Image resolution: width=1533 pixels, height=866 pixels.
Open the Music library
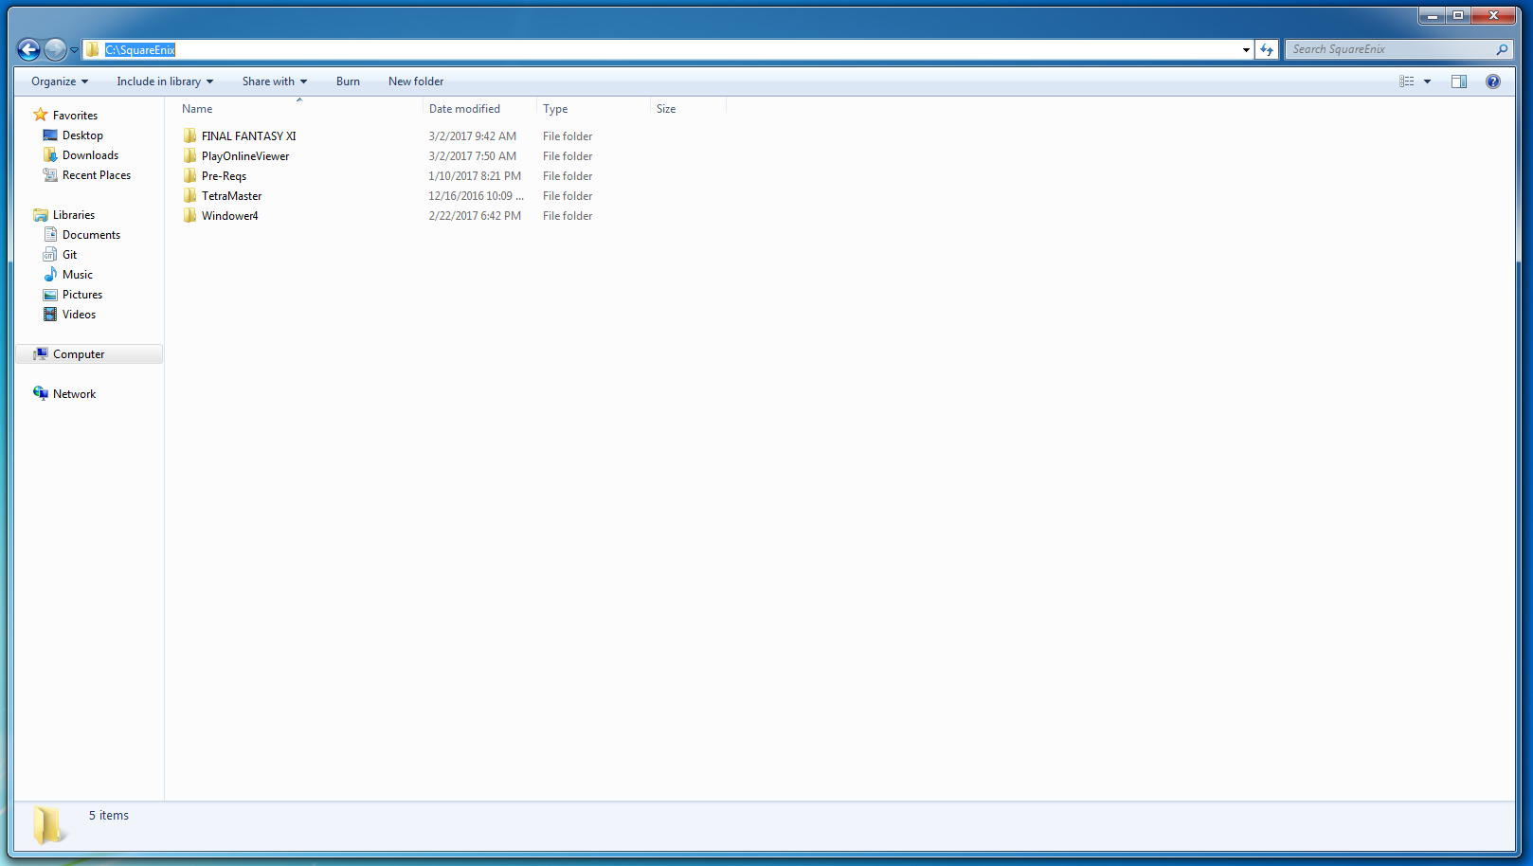point(78,275)
